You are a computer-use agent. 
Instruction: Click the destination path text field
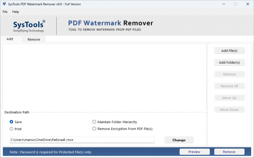pos(82,140)
